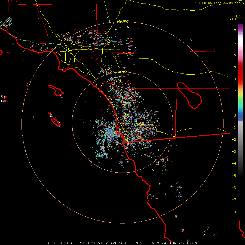Screen dimensions: 245x245
Task: Click the "-5" tick label on color scale
Action: [234, 176]
